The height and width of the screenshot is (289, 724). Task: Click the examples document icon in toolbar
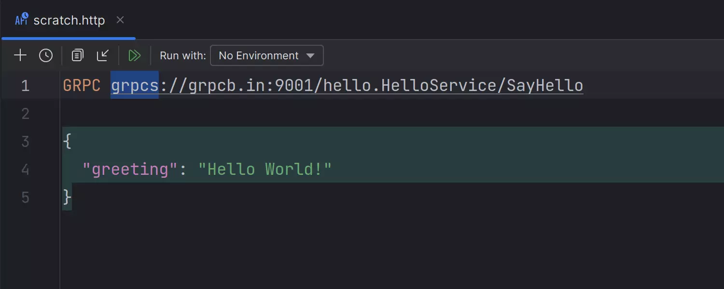tap(77, 55)
